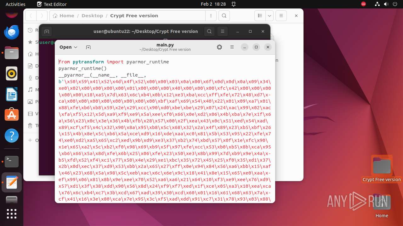Screen dimensions: 403x226
Task: Open Files path options three-dot menu
Action: pyautogui.click(x=211, y=16)
